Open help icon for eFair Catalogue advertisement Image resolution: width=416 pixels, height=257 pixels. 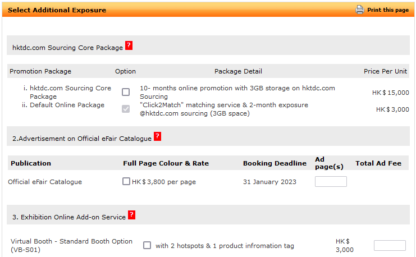pyautogui.click(x=157, y=136)
